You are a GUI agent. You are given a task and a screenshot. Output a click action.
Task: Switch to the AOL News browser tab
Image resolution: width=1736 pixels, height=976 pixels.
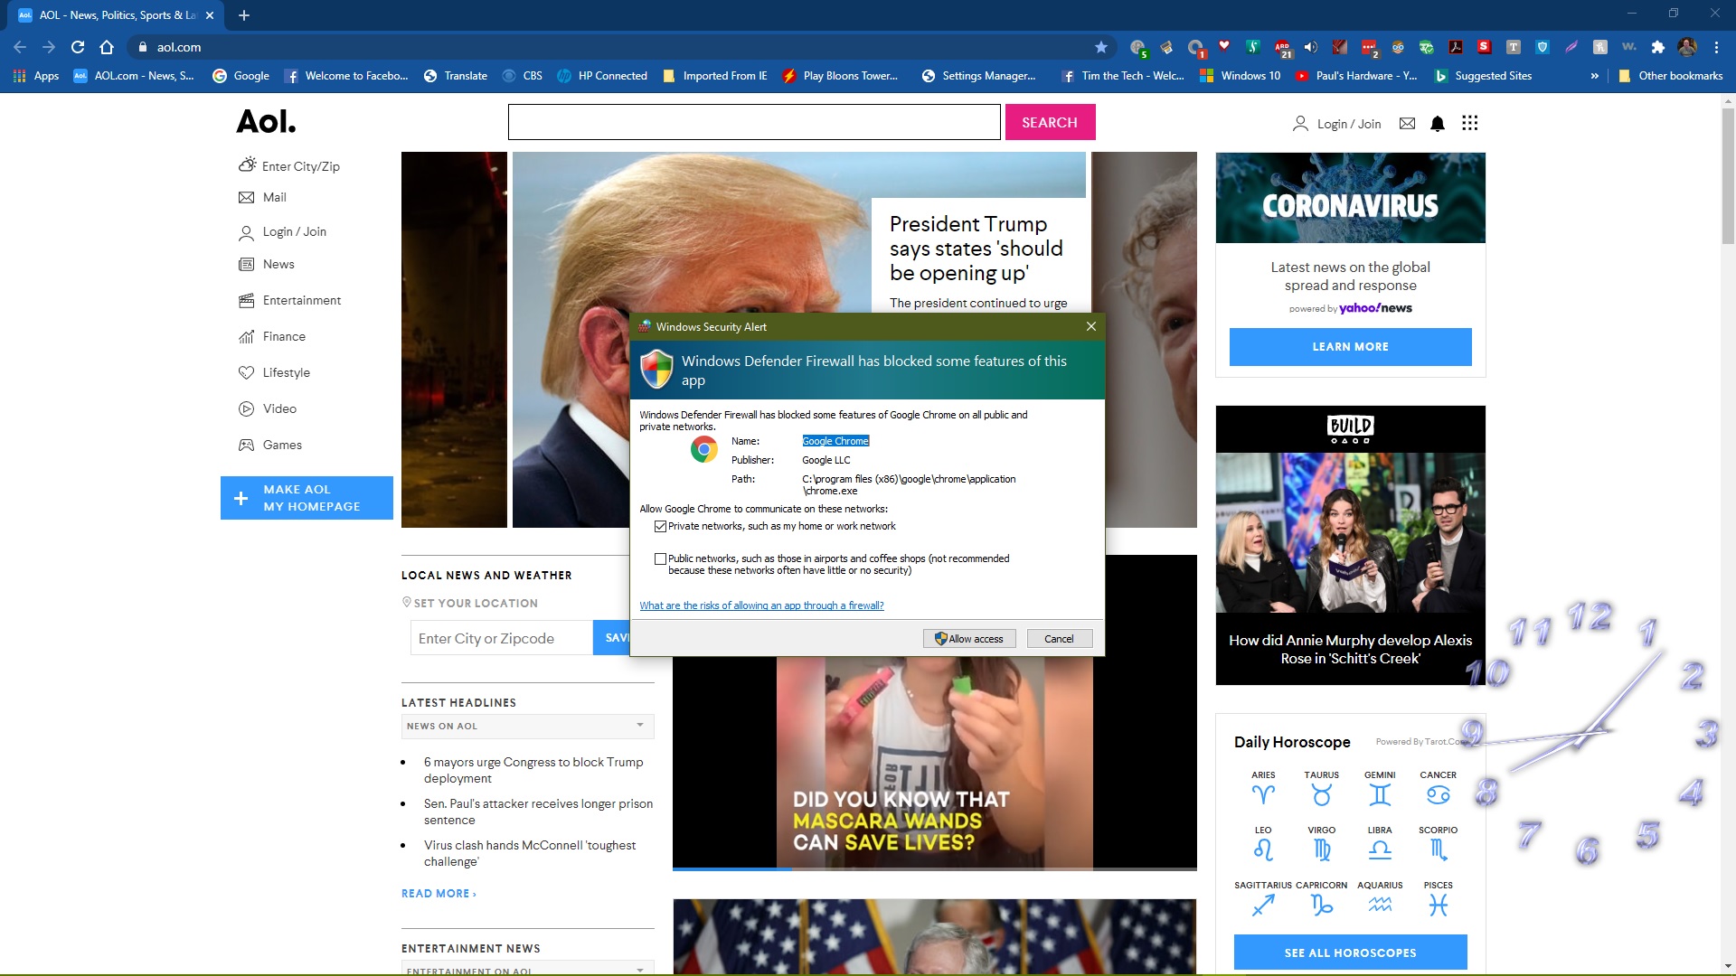(116, 15)
